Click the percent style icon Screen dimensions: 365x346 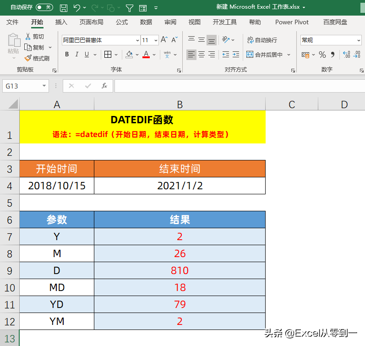[x=322, y=55]
